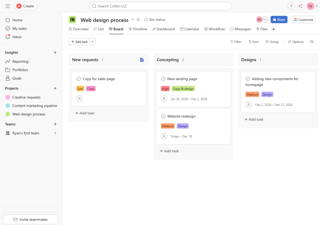Open the Add task dropdown arrow
Viewport: 320px width, 225px height.
pyautogui.click(x=92, y=42)
